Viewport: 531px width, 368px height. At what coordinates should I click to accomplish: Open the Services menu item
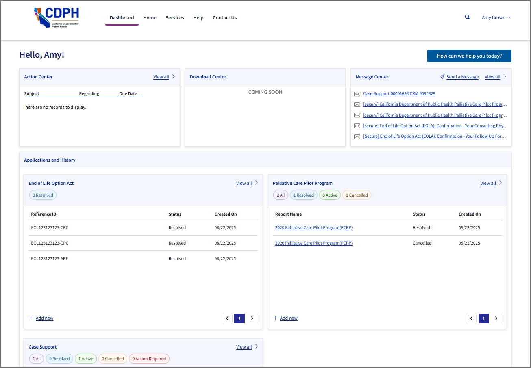[x=175, y=18]
